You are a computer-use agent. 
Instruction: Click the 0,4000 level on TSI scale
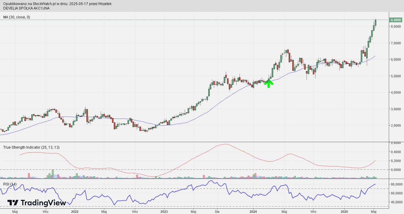pyautogui.click(x=396, y=152)
